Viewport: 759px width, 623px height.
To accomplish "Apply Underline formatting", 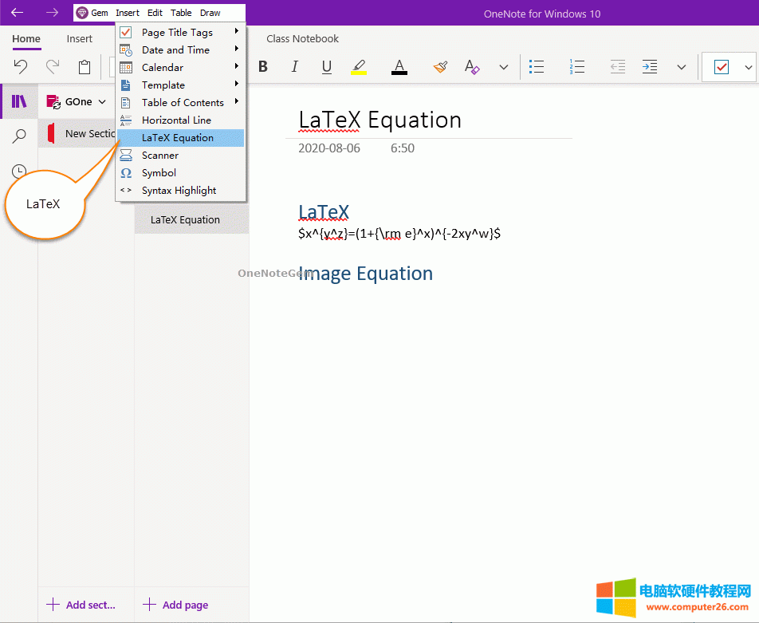I will (327, 67).
